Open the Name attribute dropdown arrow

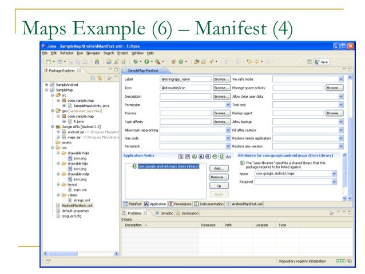(334, 174)
